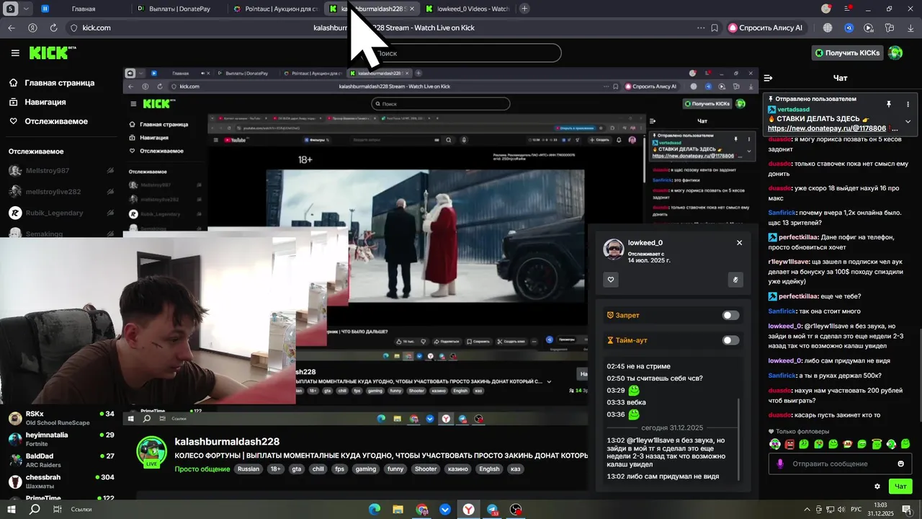This screenshot has width=922, height=519.
Task: Open the donatepay.ru link in pinned message
Action: coord(827,128)
